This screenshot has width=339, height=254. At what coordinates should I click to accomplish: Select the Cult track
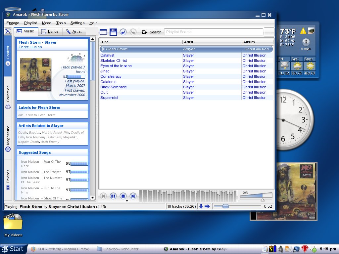tap(186, 93)
